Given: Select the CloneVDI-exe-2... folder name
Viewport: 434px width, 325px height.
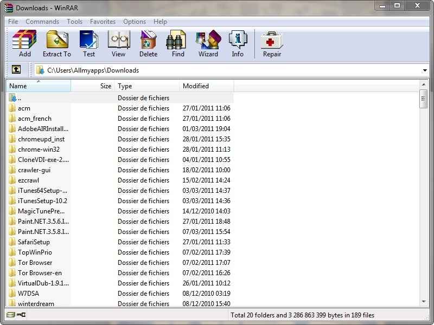Looking at the screenshot, I should coord(43,160).
